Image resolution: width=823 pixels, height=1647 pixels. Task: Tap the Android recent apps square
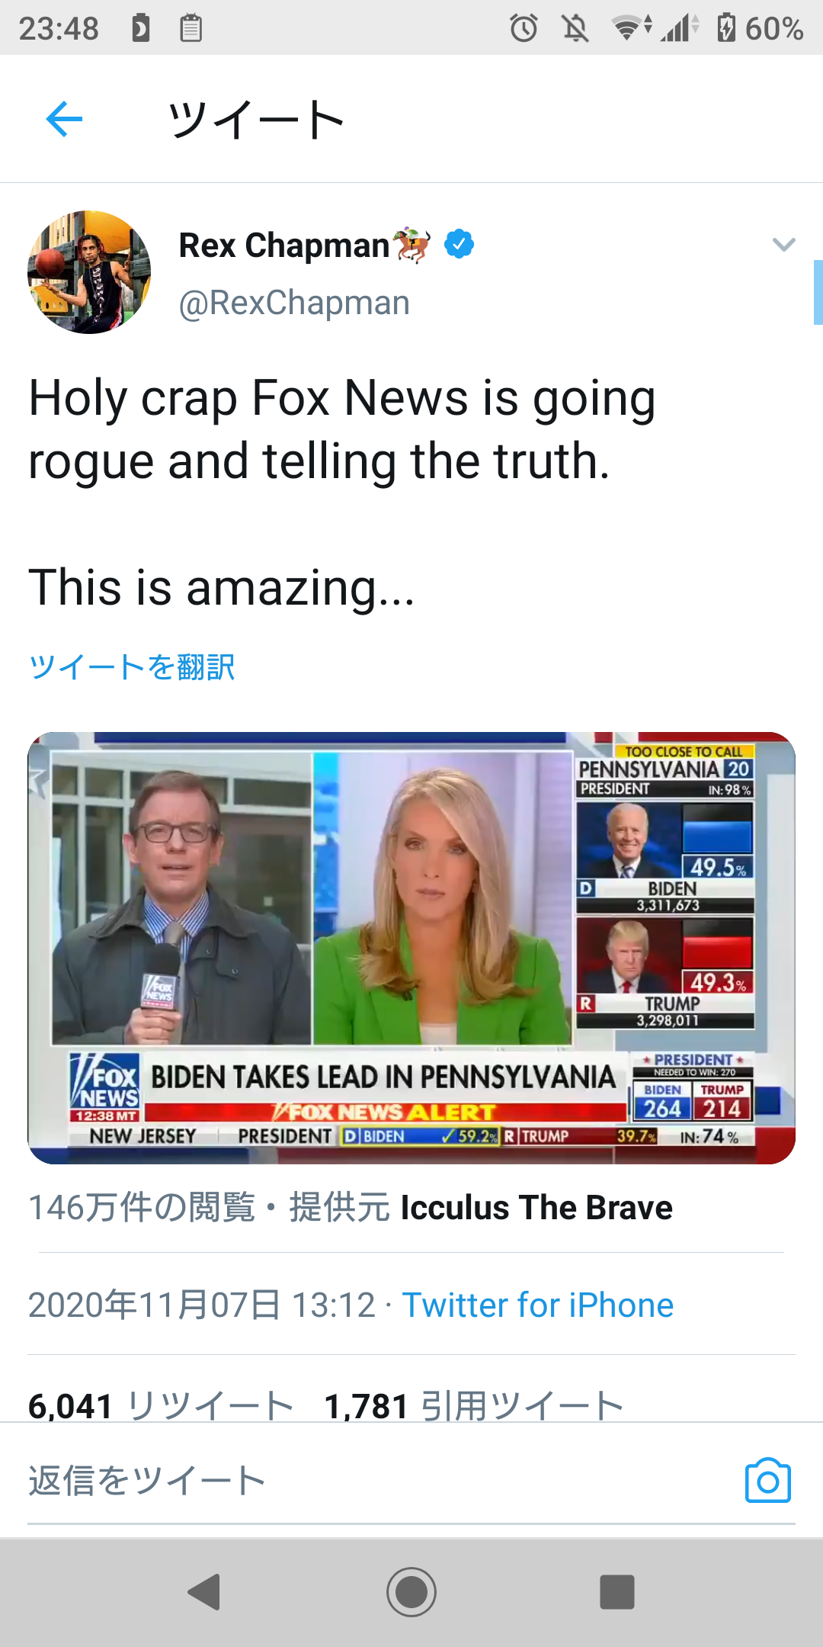point(617,1592)
